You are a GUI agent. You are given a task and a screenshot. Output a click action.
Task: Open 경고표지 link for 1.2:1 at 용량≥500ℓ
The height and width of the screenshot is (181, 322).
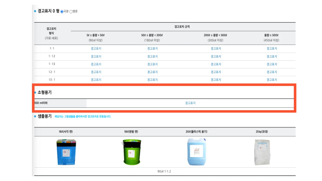(x=272, y=72)
